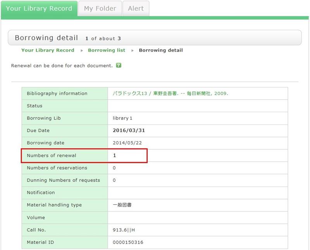310x250 pixels.
Task: Open the Borrowing list breadcrumb link
Action: click(107, 50)
